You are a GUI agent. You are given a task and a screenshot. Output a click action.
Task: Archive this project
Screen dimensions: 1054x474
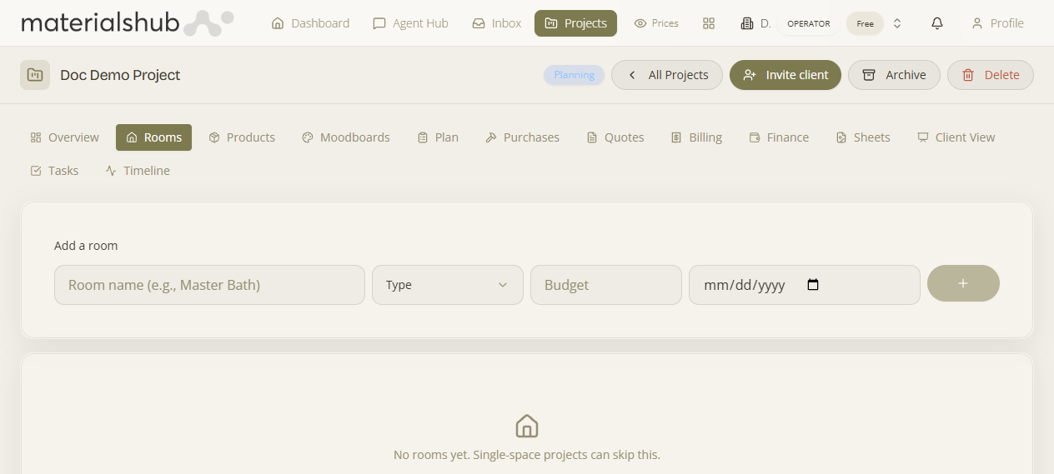point(894,75)
